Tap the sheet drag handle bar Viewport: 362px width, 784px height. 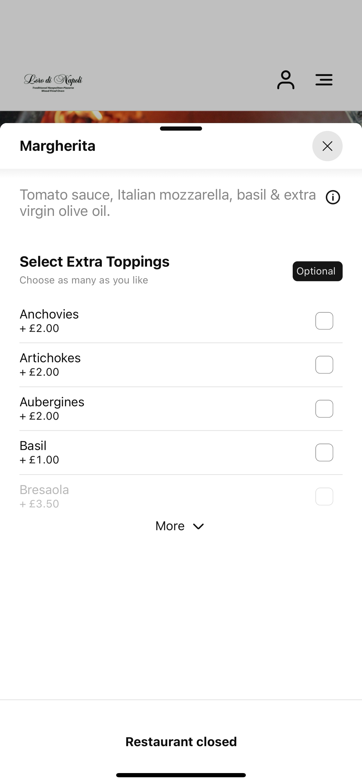tap(181, 128)
